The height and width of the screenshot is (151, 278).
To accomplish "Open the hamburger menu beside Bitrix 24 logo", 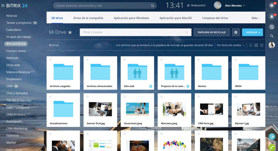I will click(x=3, y=5).
